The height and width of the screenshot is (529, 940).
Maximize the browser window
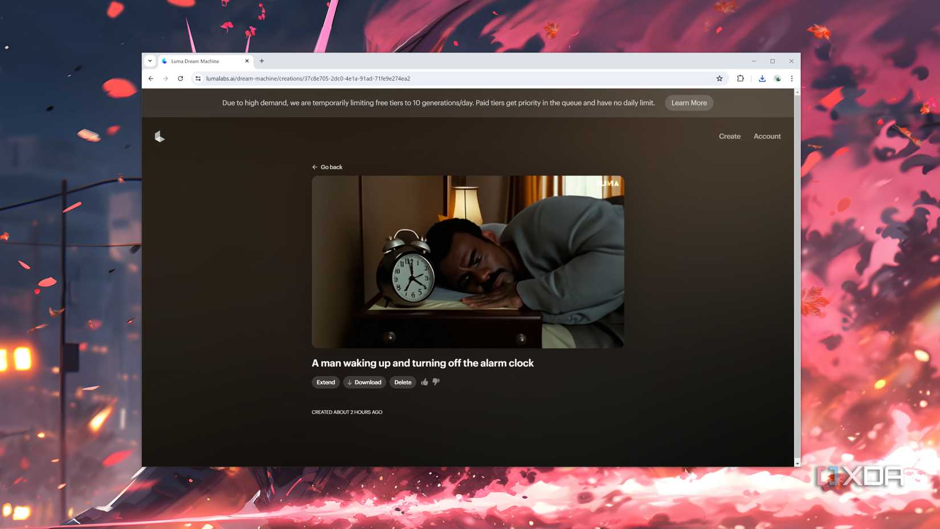pos(773,61)
